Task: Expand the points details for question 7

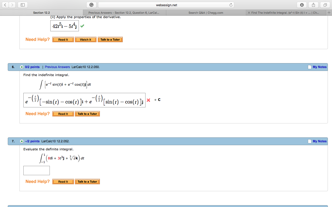Action: coord(22,141)
